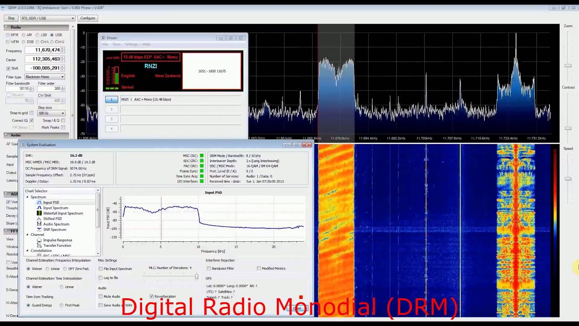Choose the Shifted PSD chart icon
Screen dimensions: 579x326
[39, 219]
